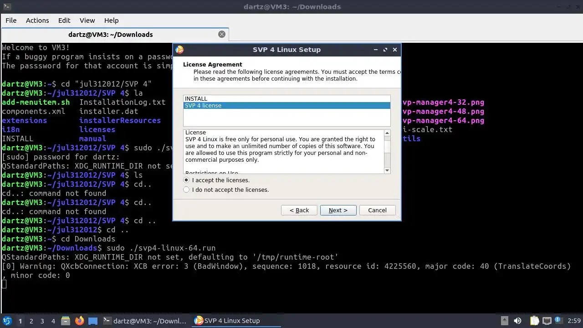Click 'i18n' directory in terminal listing

(x=10, y=129)
